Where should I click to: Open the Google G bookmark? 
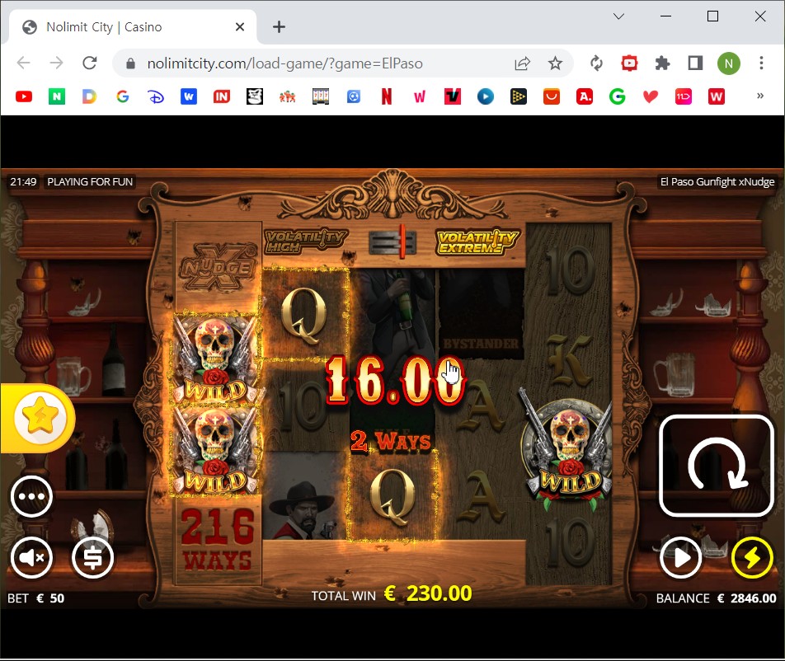pos(123,96)
